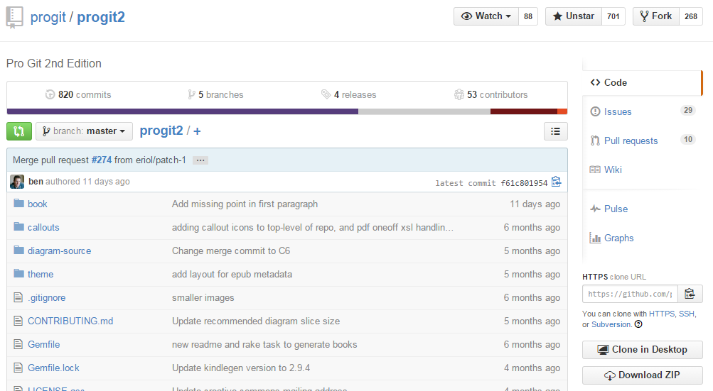This screenshot has height=391, width=713.
Task: Click the list view quick jump icon button
Action: [555, 132]
